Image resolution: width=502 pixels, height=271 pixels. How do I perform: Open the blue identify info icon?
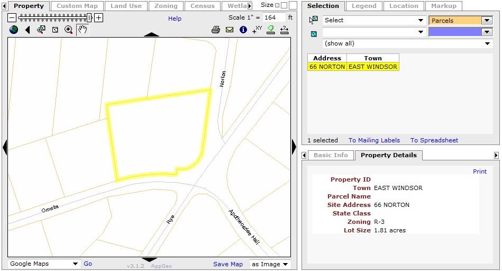click(243, 30)
